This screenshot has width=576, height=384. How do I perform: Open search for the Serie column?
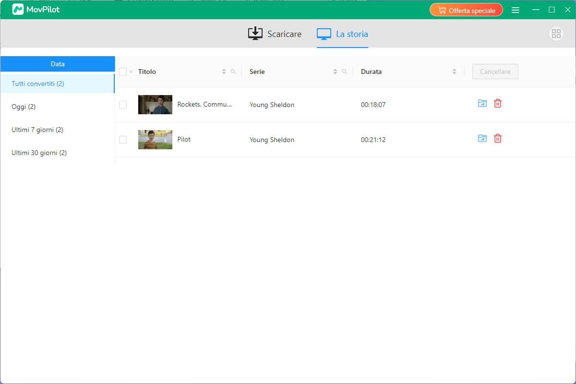tap(345, 71)
